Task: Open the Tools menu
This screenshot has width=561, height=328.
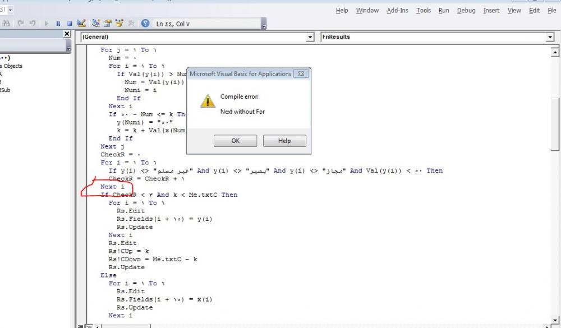Action: (423, 11)
